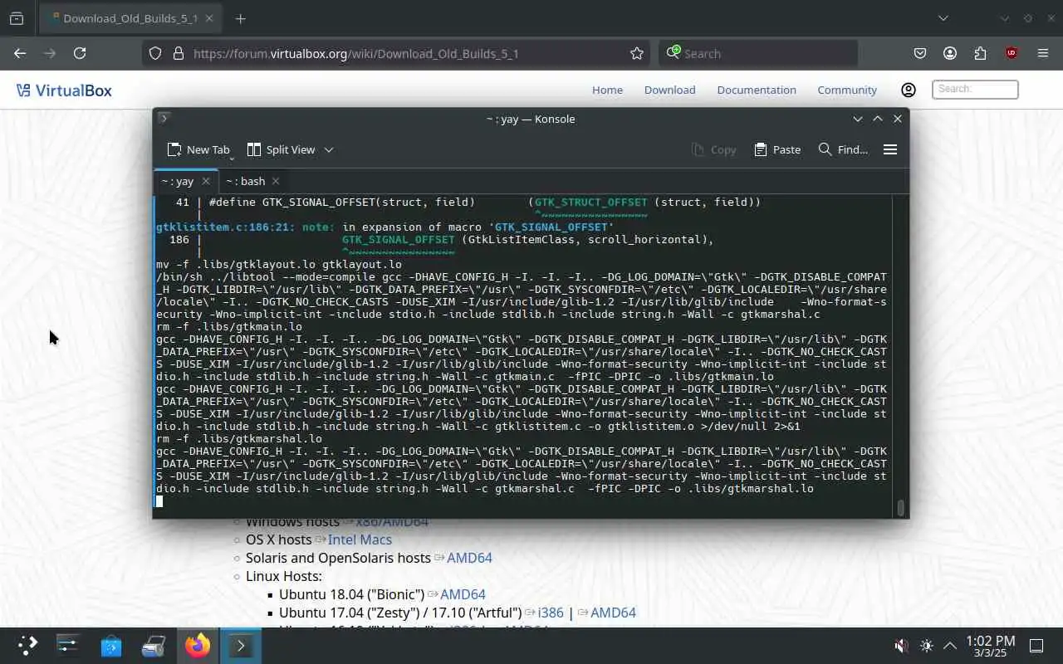The width and height of the screenshot is (1063, 664).
Task: Open Discover software center from taskbar
Action: pos(111,645)
